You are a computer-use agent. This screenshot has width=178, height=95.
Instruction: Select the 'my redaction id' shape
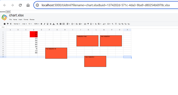56,53
